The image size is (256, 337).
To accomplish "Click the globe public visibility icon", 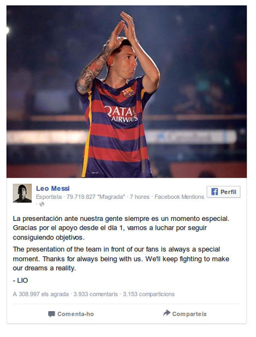I will point(42,204).
